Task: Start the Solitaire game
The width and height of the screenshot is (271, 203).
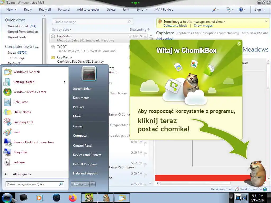Action: click(x=19, y=162)
